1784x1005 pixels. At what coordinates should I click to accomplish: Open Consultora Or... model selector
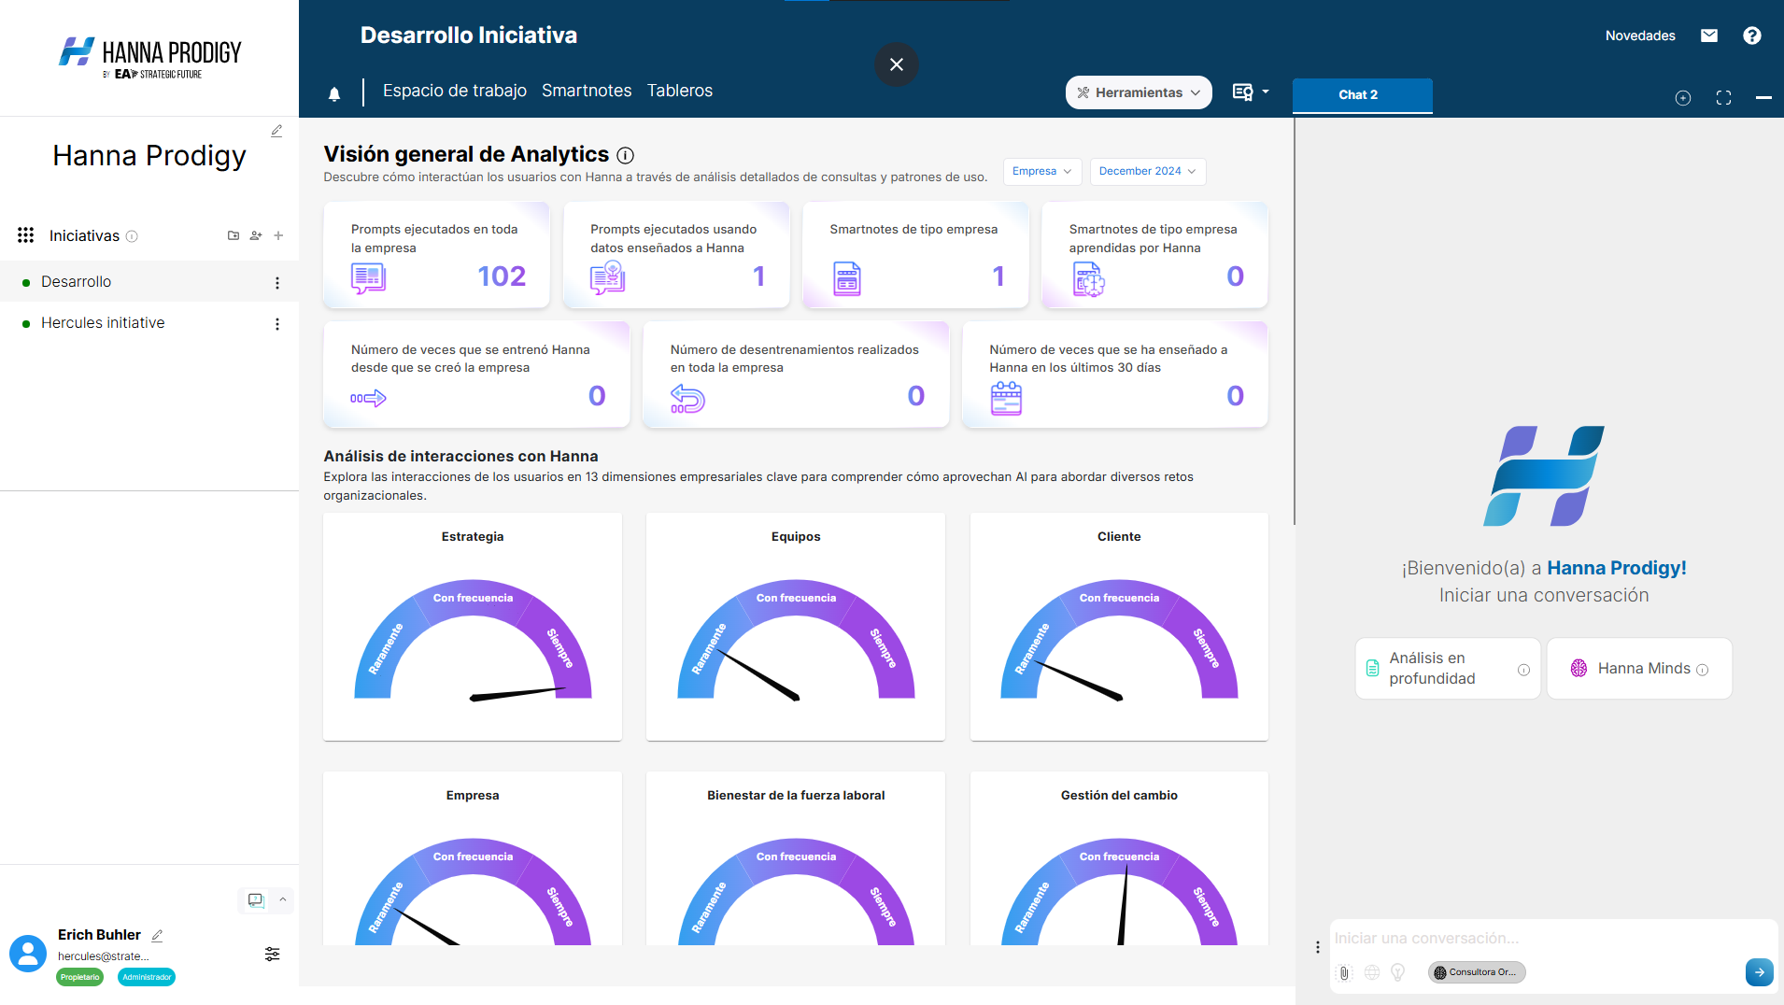pos(1477,972)
